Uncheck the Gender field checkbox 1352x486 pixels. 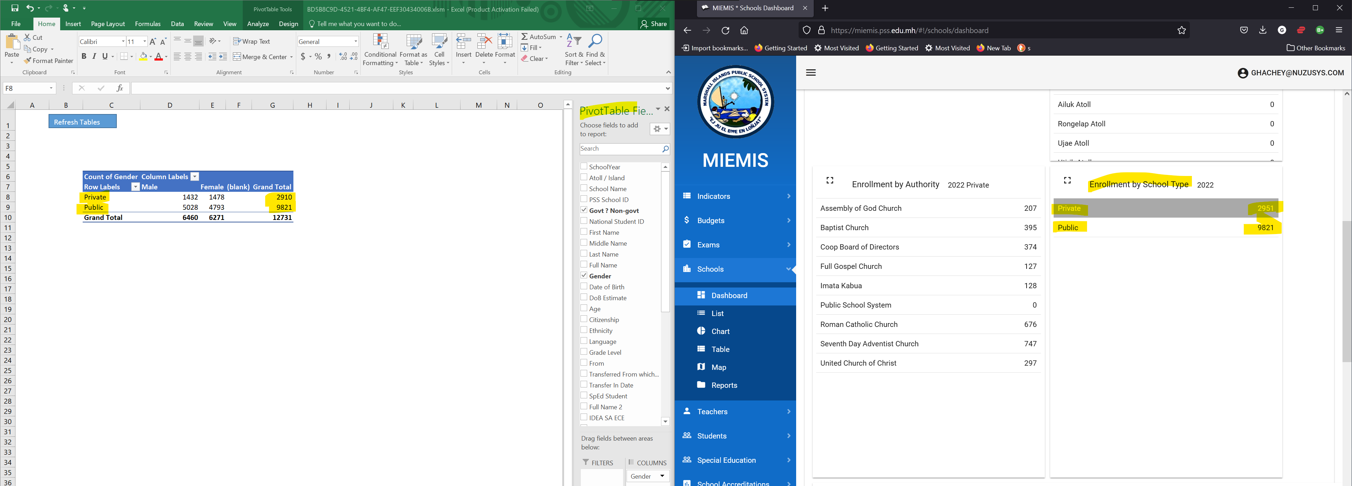tap(584, 276)
